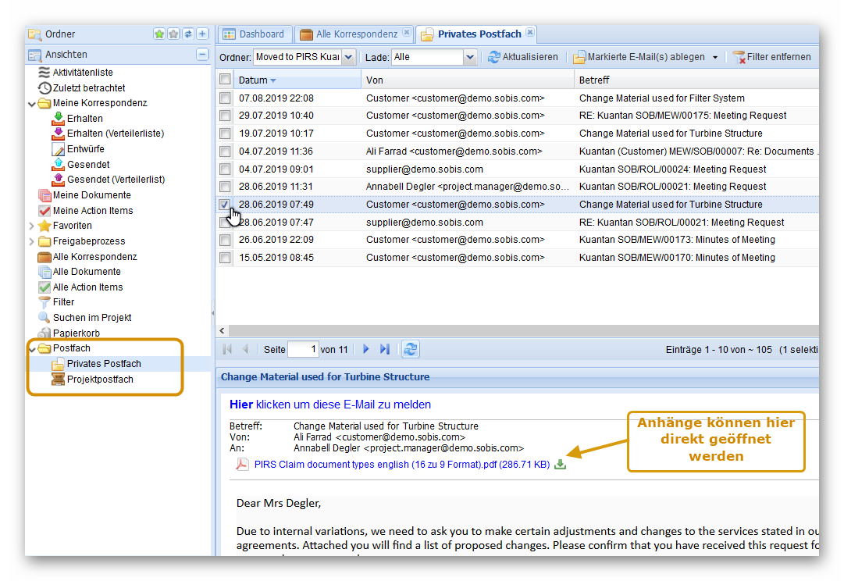Click the Seite page number input field
Viewport: 844px width, 581px height.
(302, 349)
